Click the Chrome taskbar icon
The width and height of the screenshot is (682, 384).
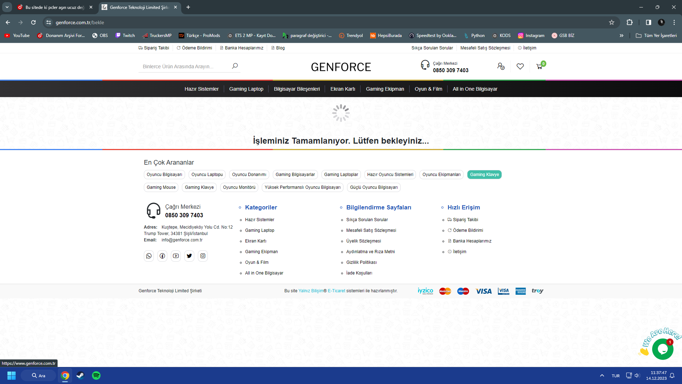pos(65,375)
